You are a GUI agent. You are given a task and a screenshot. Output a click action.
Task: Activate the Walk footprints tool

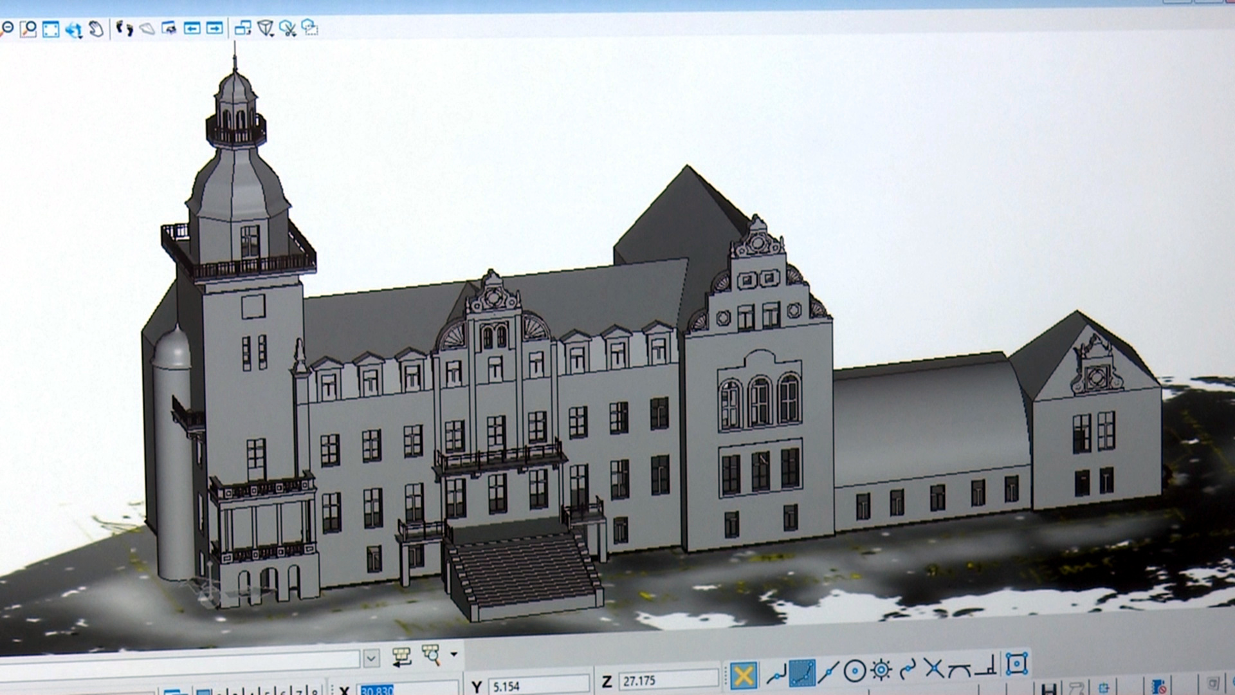tap(124, 28)
